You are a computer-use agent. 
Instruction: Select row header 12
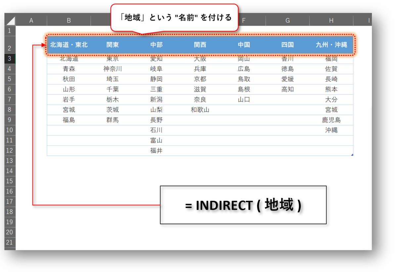(x=10, y=151)
